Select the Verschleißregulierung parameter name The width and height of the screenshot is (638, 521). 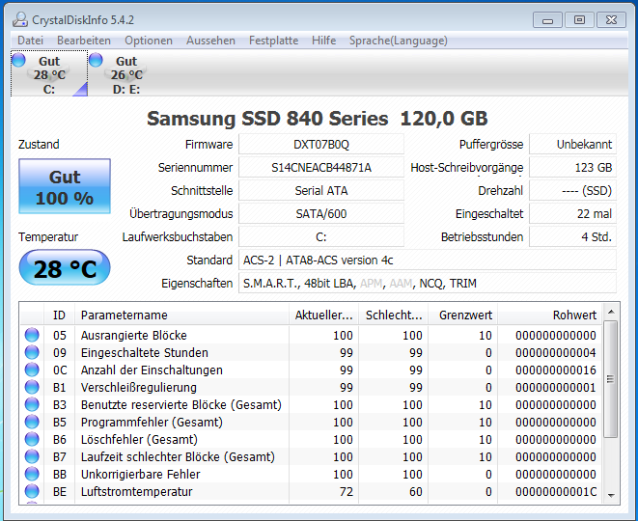coord(139,388)
